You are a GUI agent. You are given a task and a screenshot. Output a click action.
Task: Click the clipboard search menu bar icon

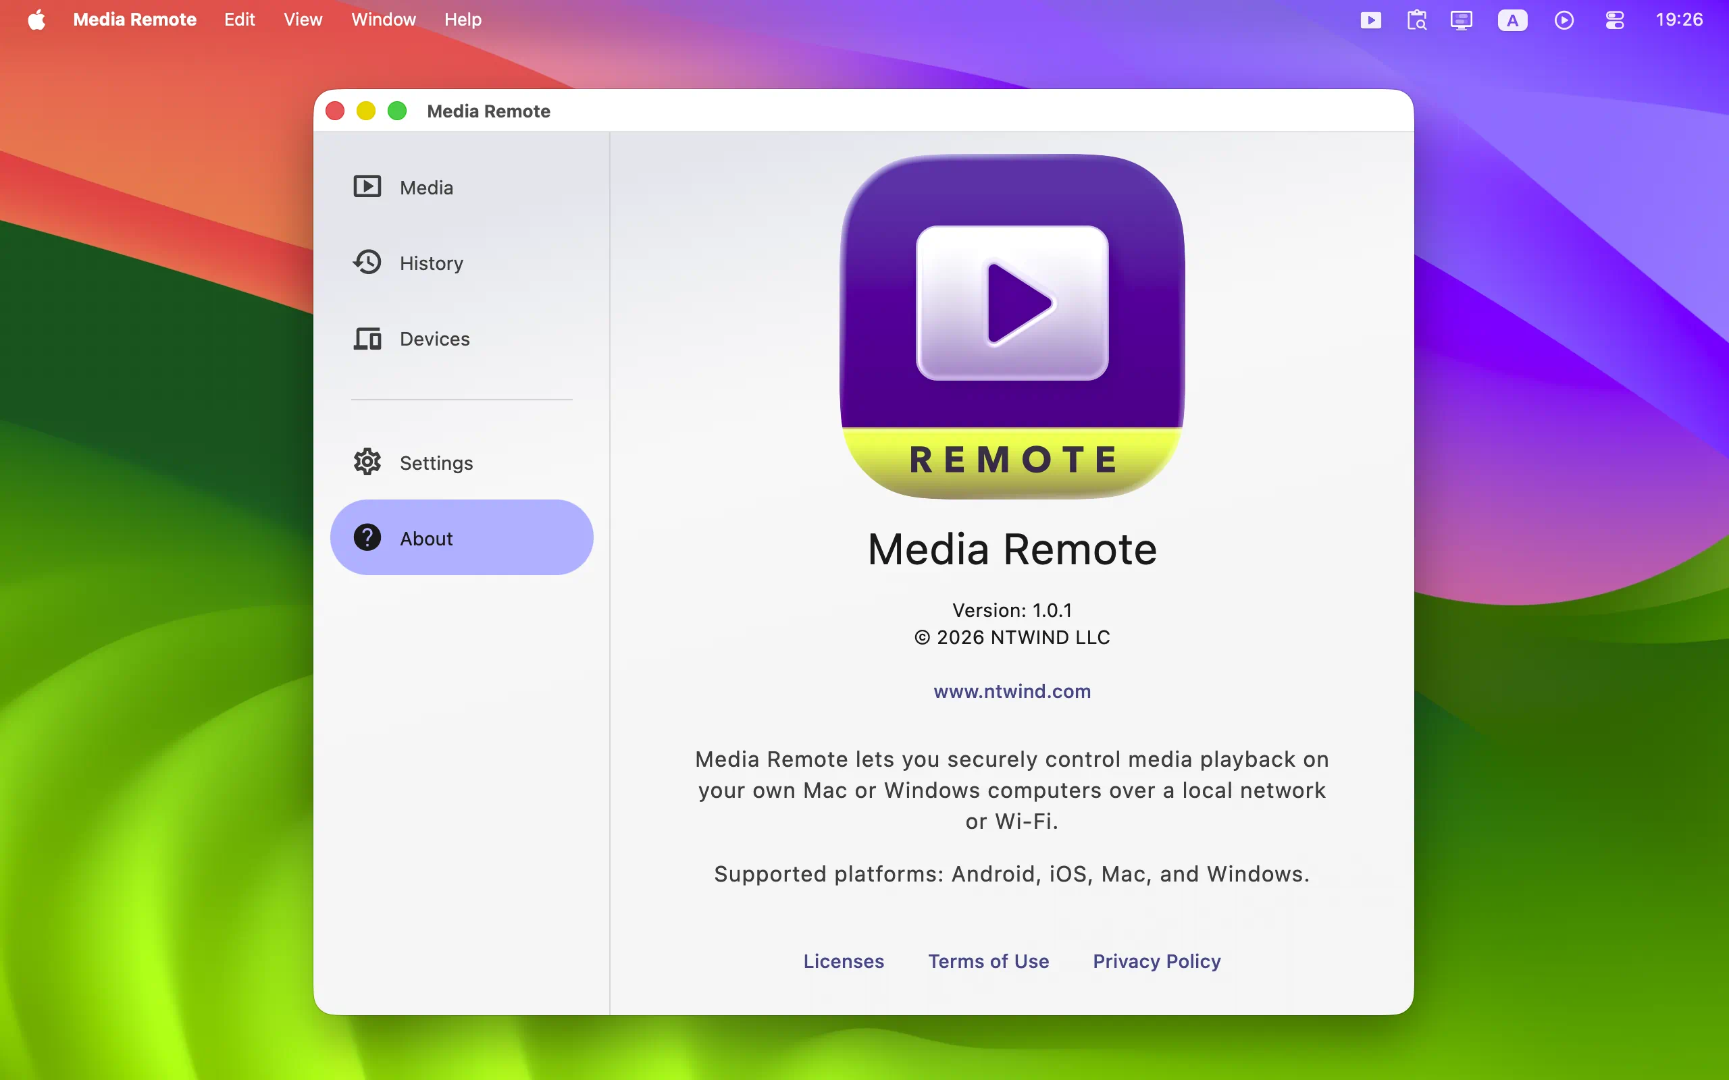(x=1416, y=20)
